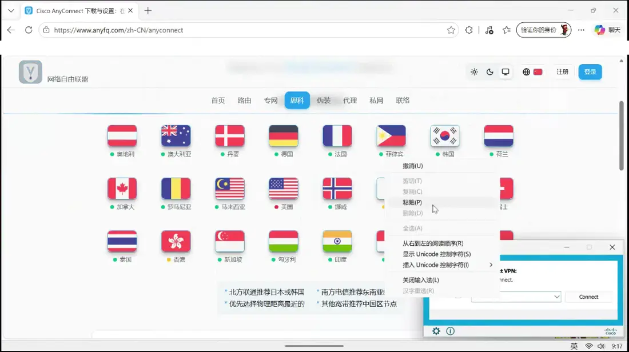Open the 伪装 tab
The image size is (629, 352).
(324, 101)
